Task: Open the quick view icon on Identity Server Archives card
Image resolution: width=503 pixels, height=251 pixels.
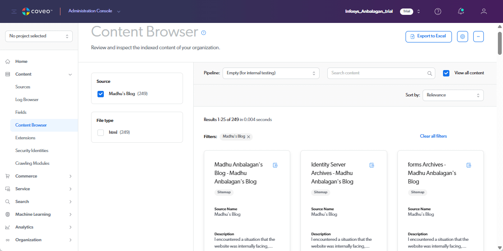Action: tap(372, 165)
